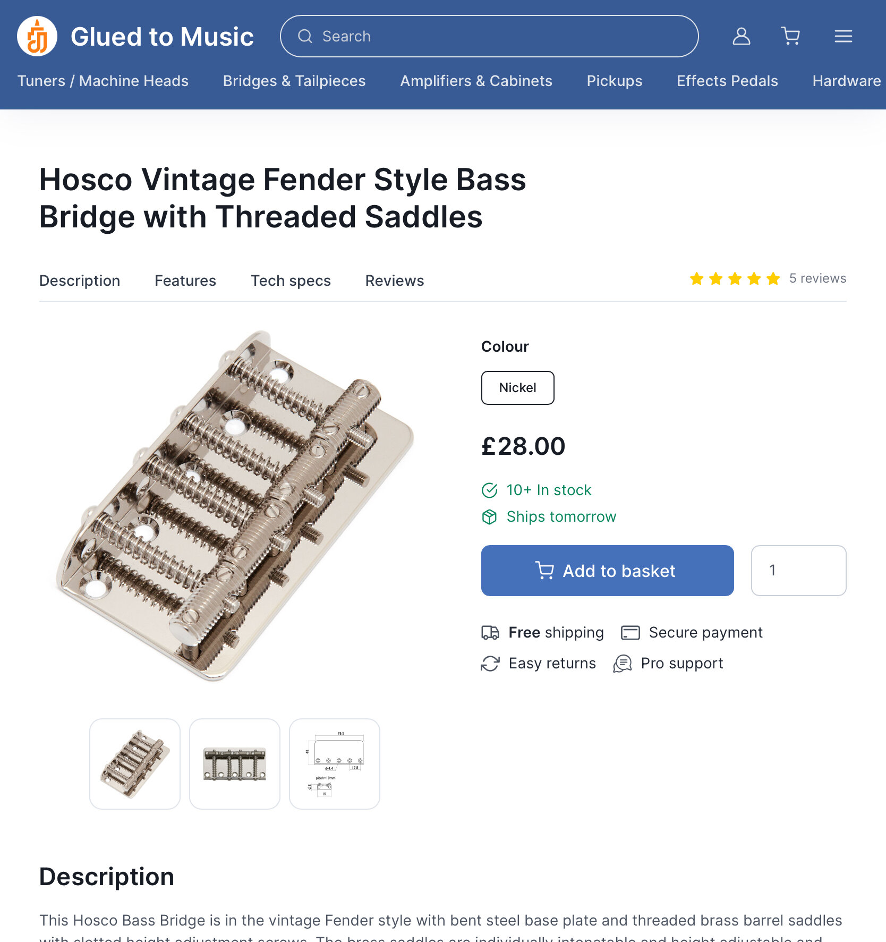Viewport: 886px width, 942px height.
Task: Open the Reviews tab
Action: point(394,281)
